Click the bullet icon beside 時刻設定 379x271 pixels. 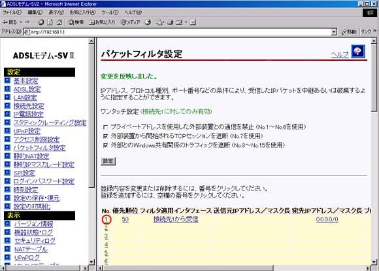pos(7,189)
